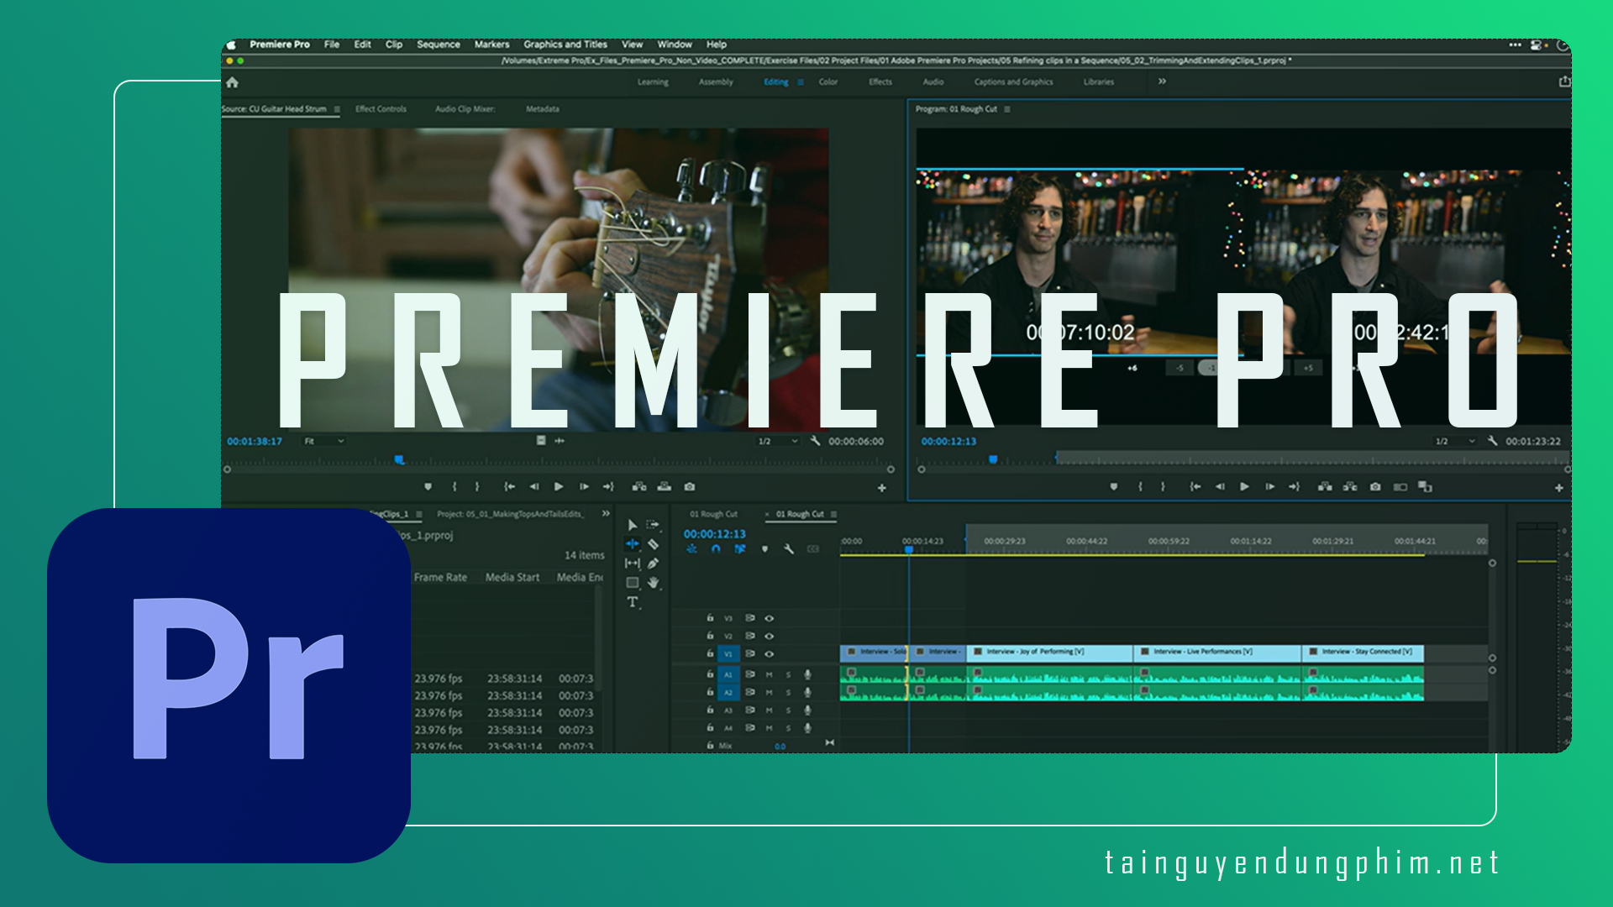
Task: Sort by Frame Rate column header
Action: [x=440, y=578]
